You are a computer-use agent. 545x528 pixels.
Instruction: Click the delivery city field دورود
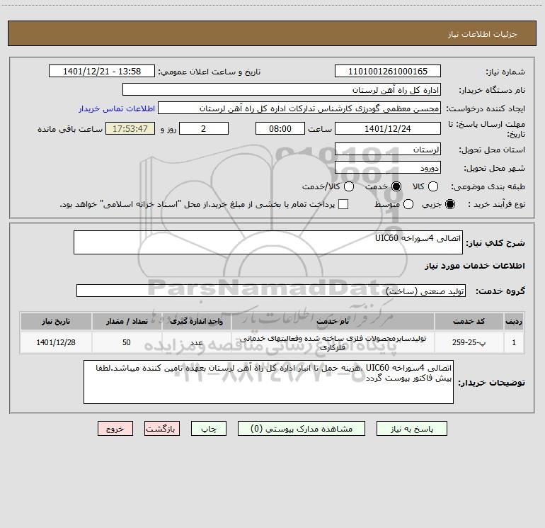coord(388,168)
